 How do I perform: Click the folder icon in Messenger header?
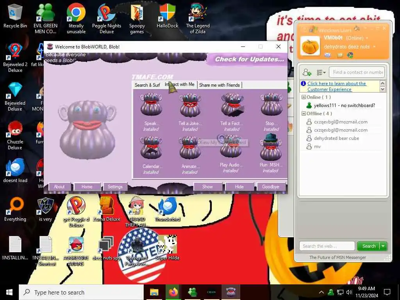tap(340, 55)
